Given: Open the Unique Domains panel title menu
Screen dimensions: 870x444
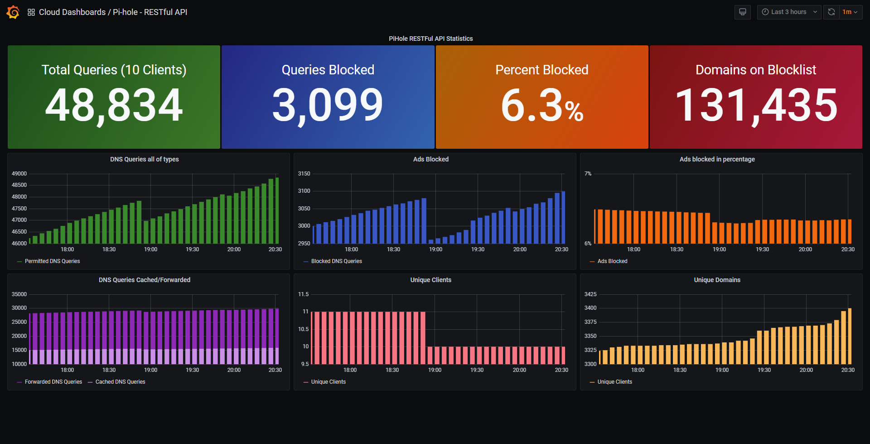Looking at the screenshot, I should 717,280.
